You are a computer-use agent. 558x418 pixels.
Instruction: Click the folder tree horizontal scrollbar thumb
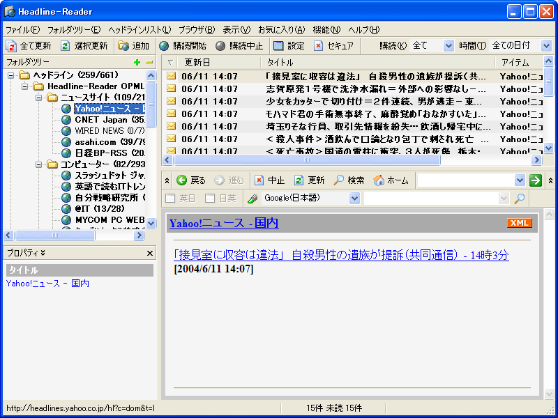pyautogui.click(x=55, y=235)
